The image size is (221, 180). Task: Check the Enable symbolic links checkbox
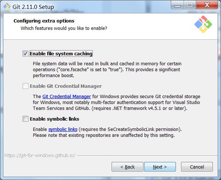[x=25, y=119]
